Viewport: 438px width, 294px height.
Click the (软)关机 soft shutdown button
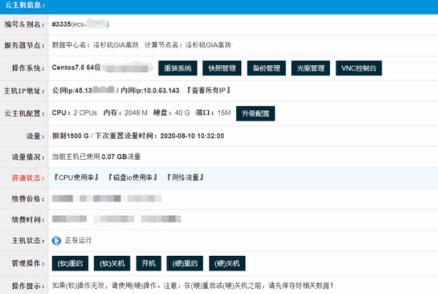(112, 263)
